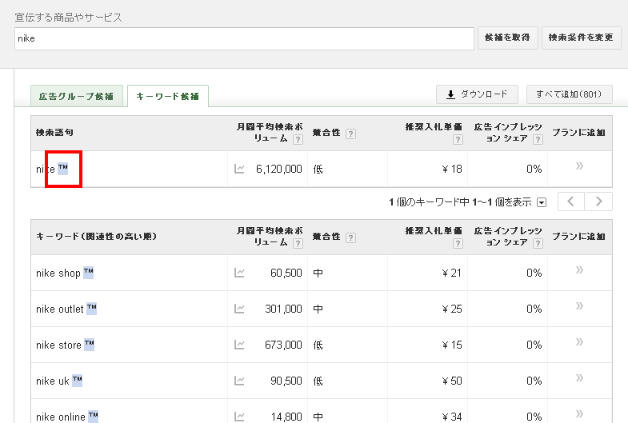Open help for 月間平均検索ボリューム in keyword table

pyautogui.click(x=298, y=244)
